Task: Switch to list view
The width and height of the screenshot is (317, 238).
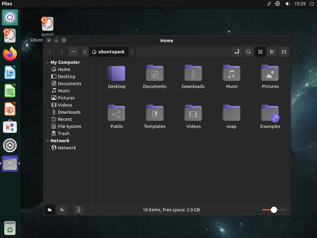Action: (x=272, y=52)
